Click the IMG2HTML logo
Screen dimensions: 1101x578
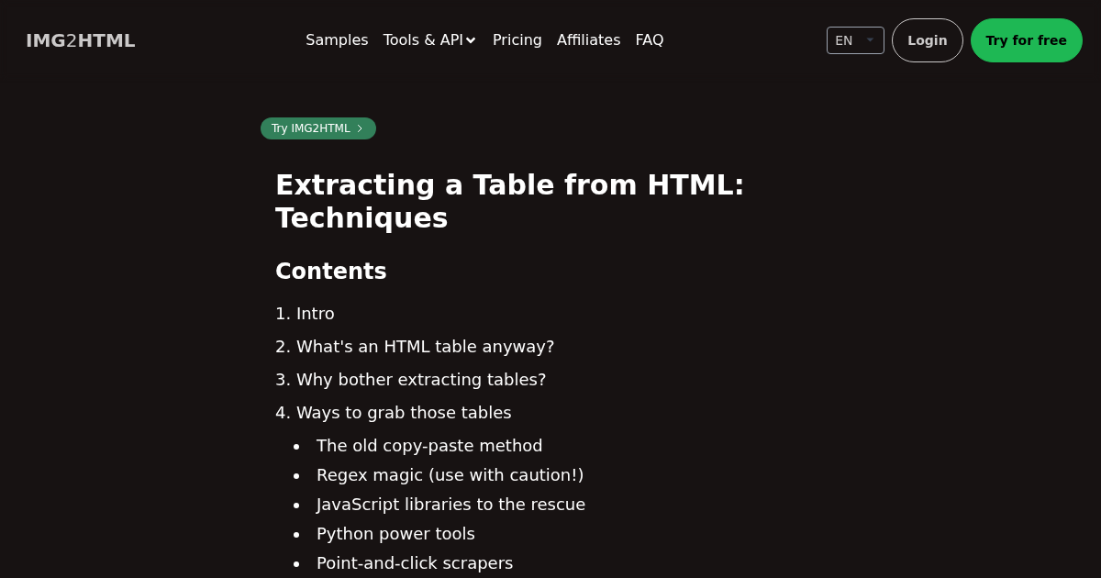pyautogui.click(x=80, y=40)
